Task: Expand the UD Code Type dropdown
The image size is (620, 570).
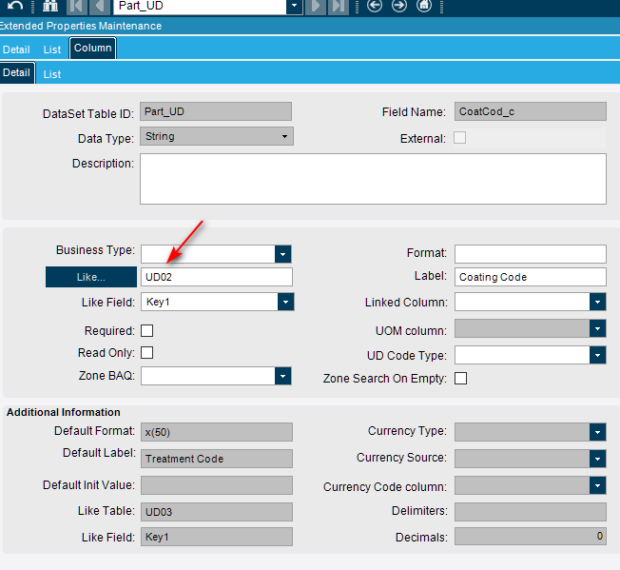Action: (597, 355)
